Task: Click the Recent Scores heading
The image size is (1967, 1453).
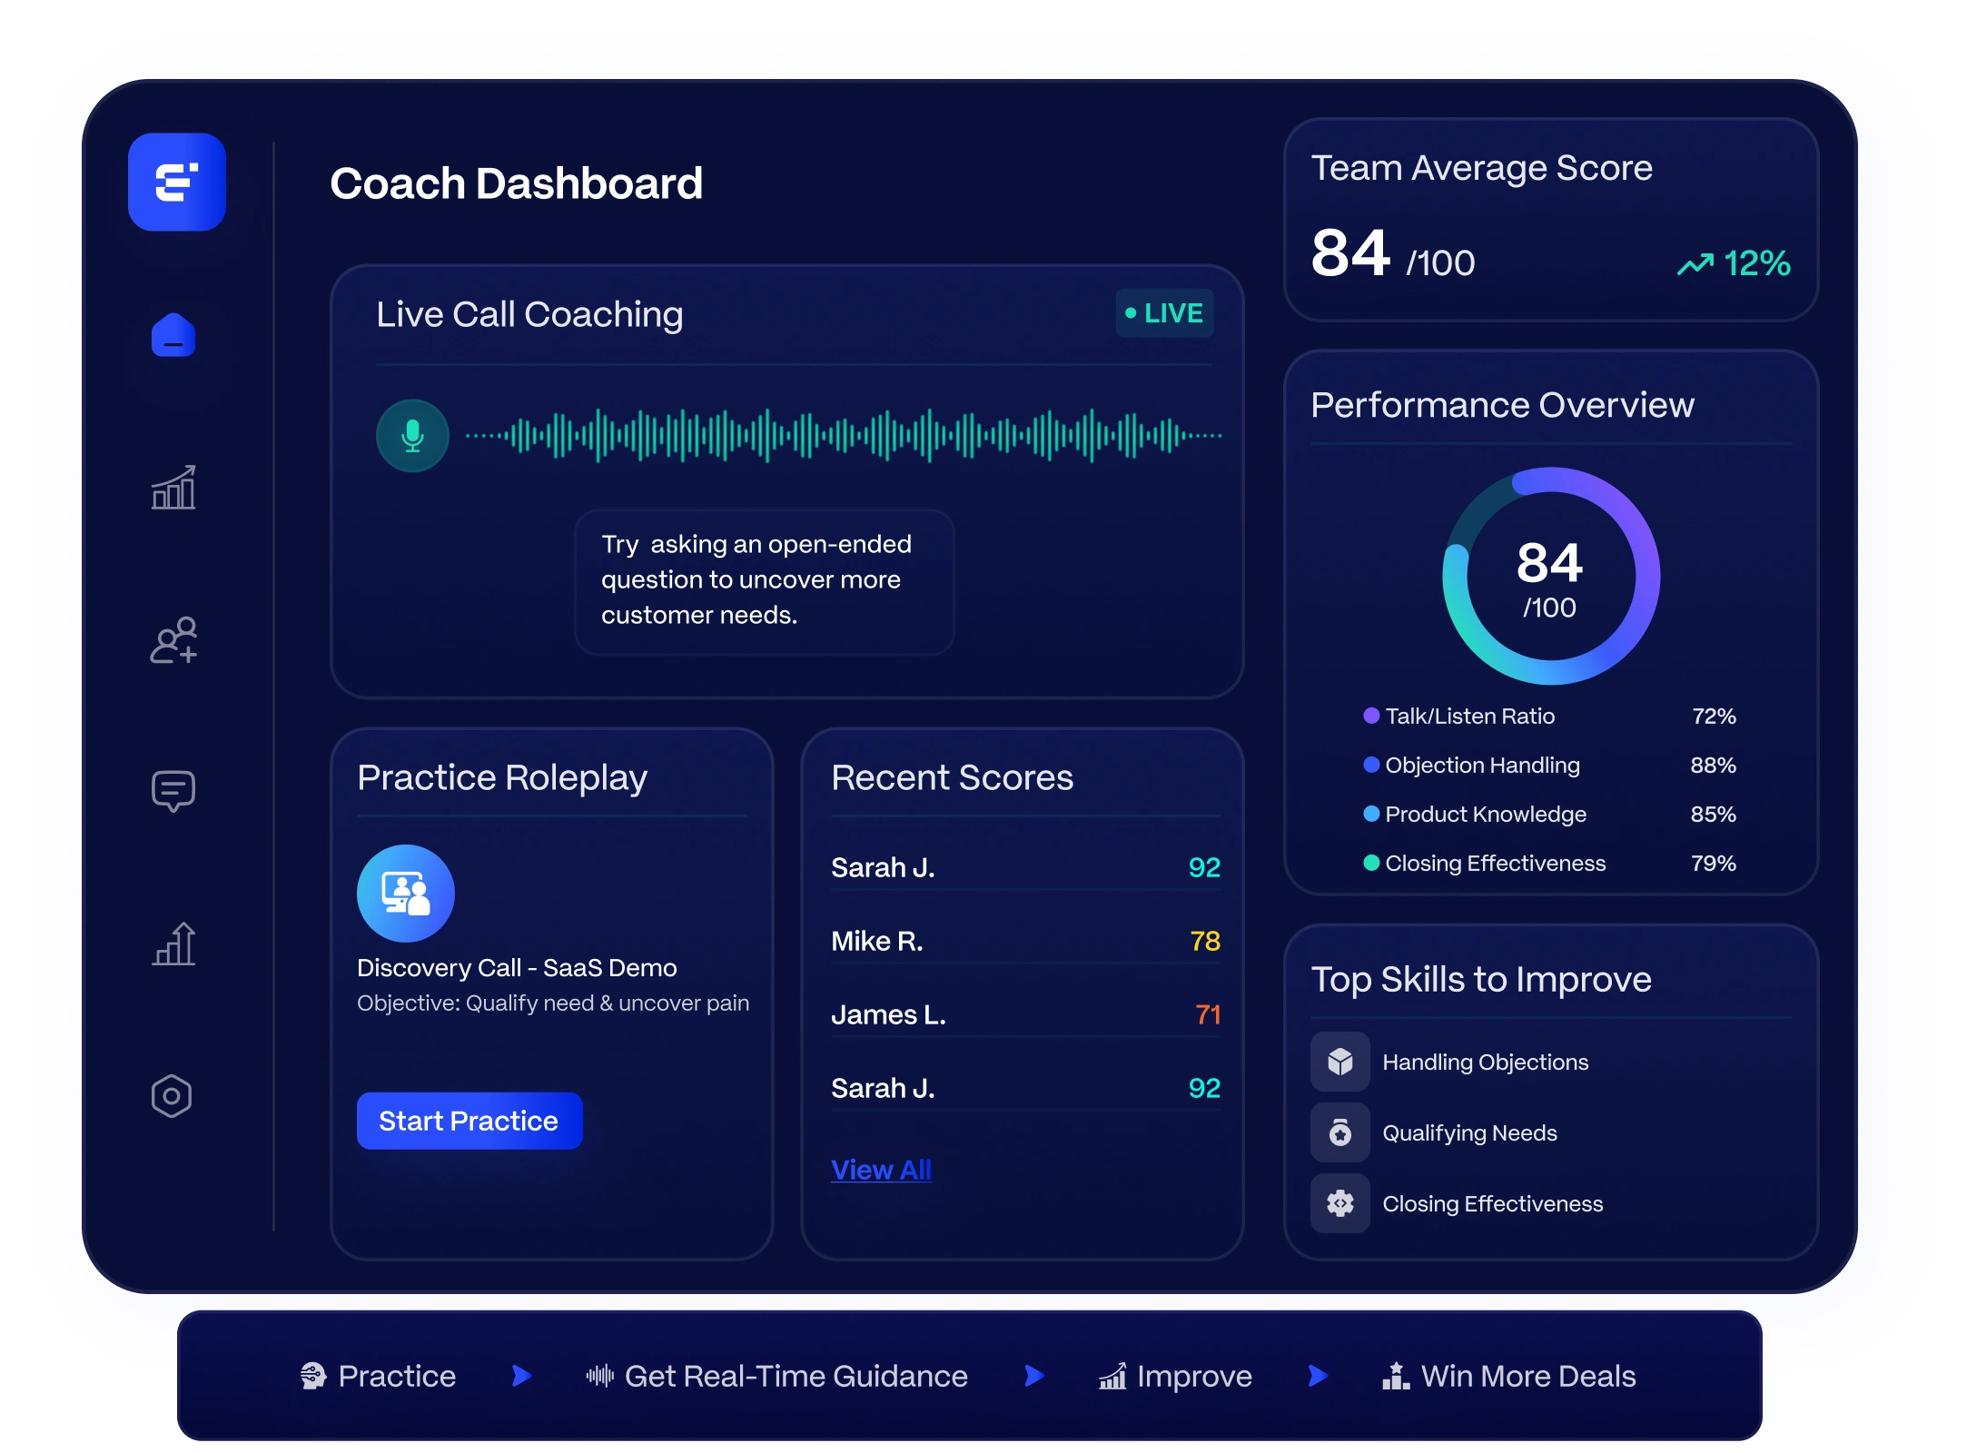Action: coord(952,777)
